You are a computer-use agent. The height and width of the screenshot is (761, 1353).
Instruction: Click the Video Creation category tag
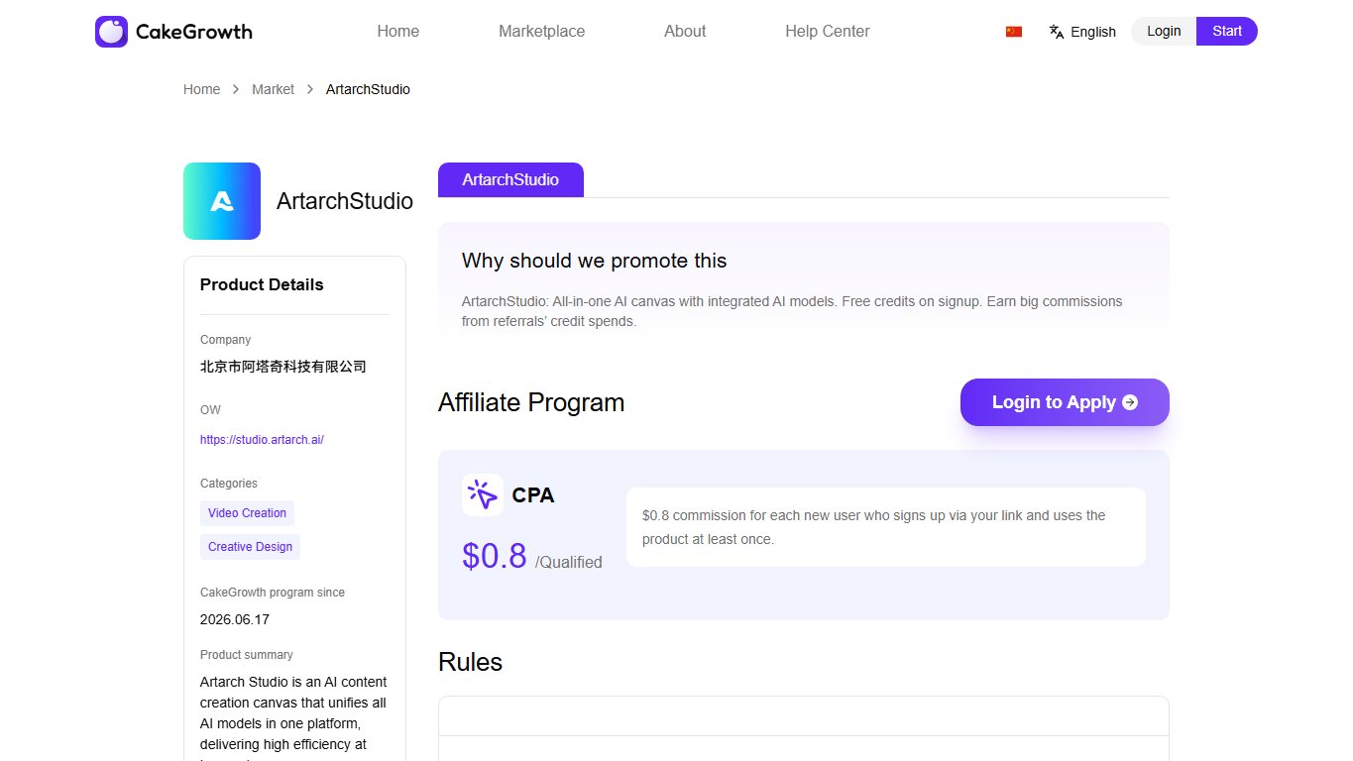tap(247, 513)
